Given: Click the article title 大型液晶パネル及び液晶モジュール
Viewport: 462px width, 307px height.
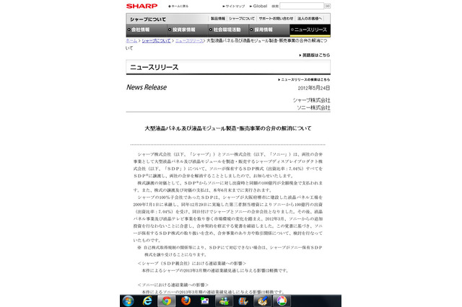Looking at the screenshot, I should [228, 128].
